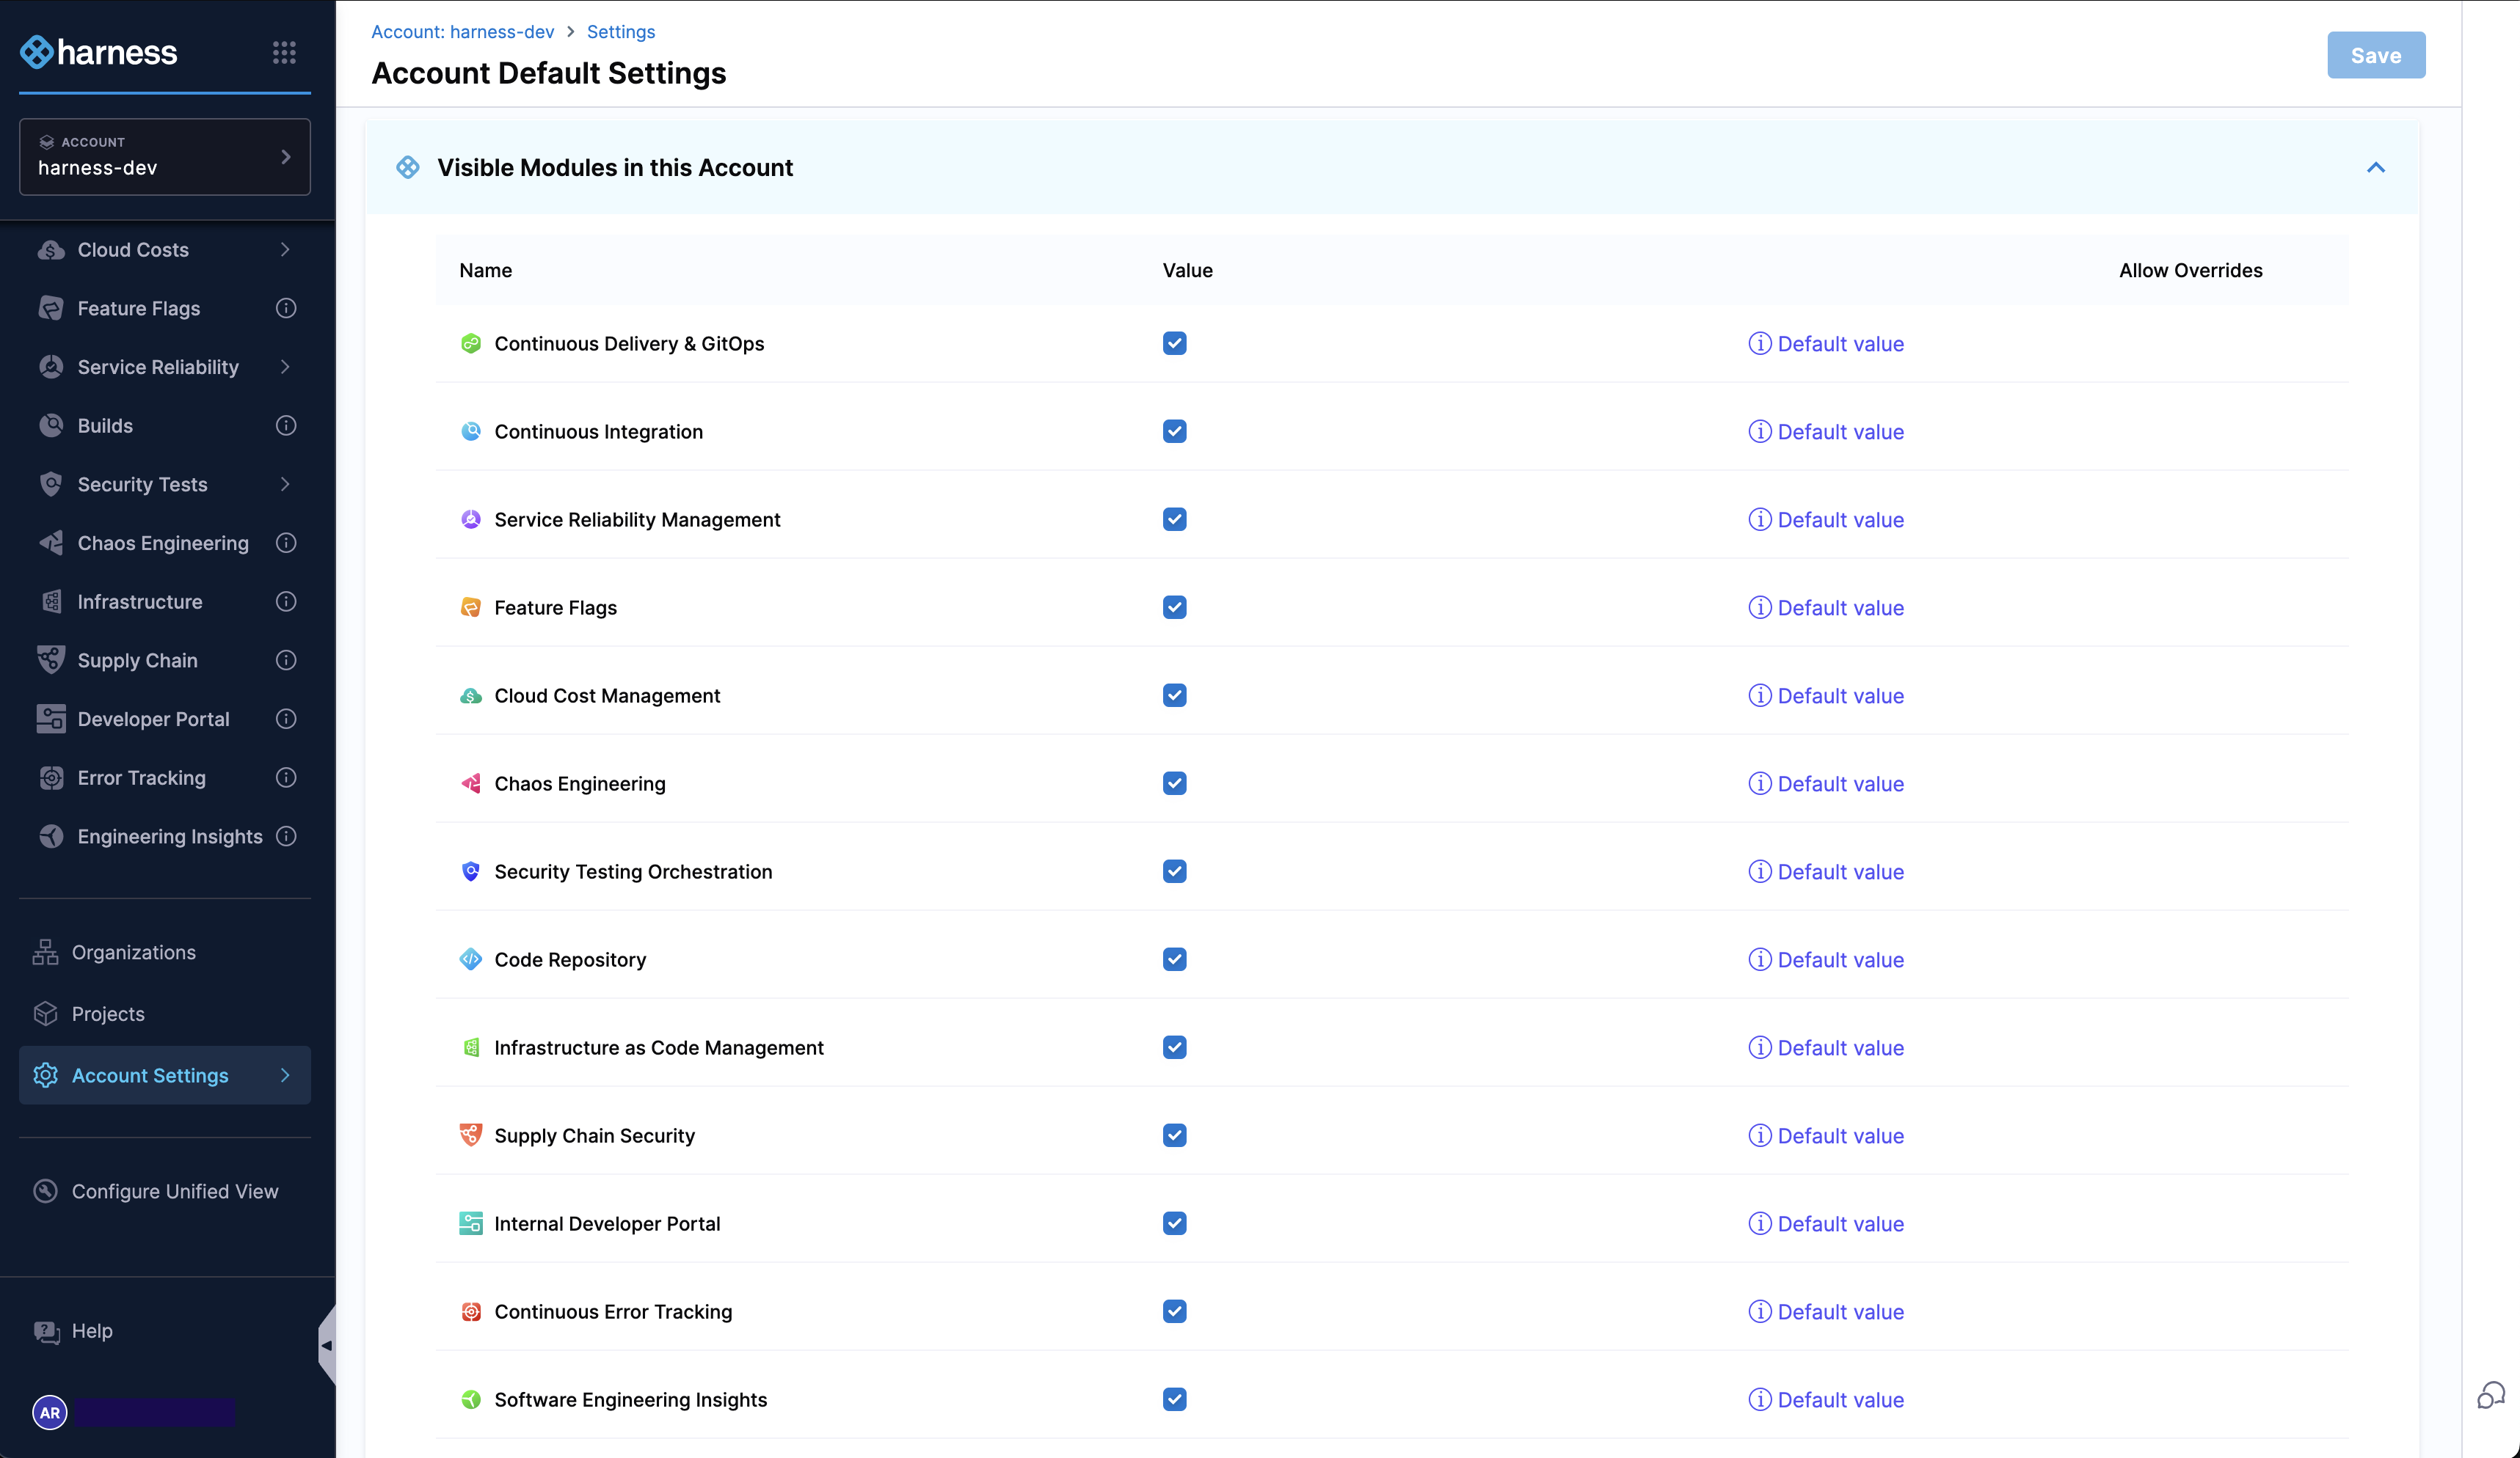Click info icon next to Feature Flags
The height and width of the screenshot is (1458, 2520).
click(286, 308)
